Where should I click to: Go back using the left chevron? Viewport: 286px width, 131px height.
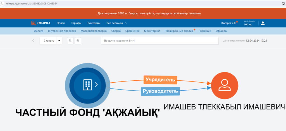(x=33, y=41)
